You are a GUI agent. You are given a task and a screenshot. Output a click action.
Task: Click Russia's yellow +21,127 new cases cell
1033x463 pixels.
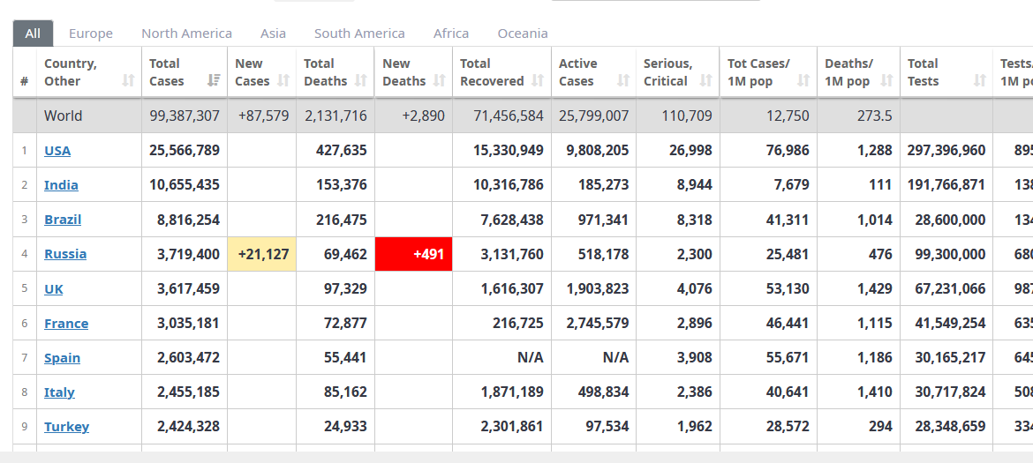pos(262,254)
